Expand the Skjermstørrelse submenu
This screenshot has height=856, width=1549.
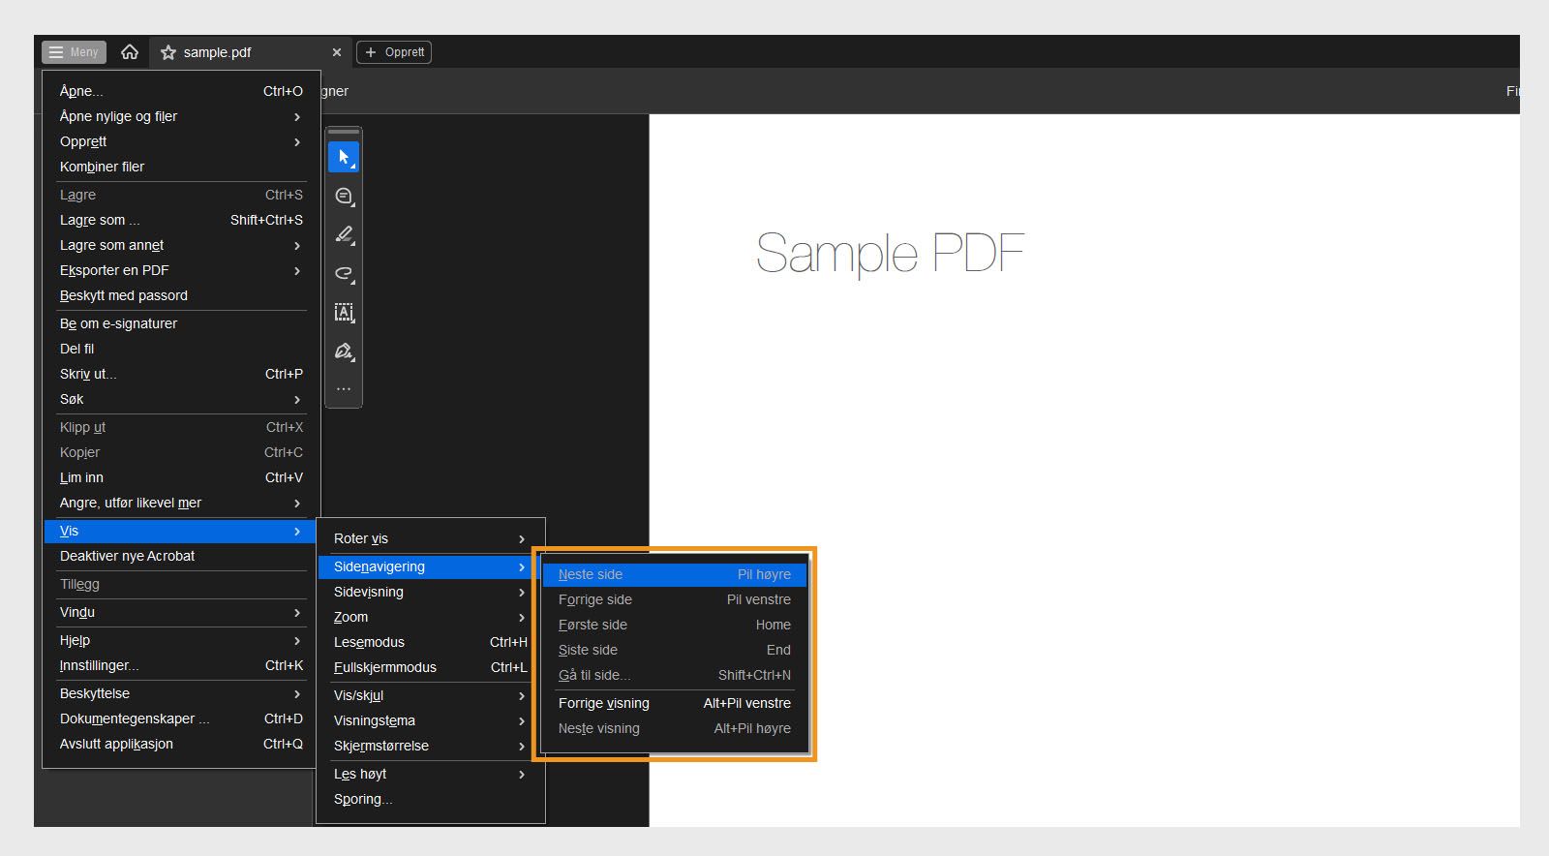click(x=430, y=746)
